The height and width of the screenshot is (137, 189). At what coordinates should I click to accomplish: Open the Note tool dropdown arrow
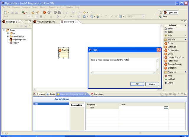click(185, 36)
